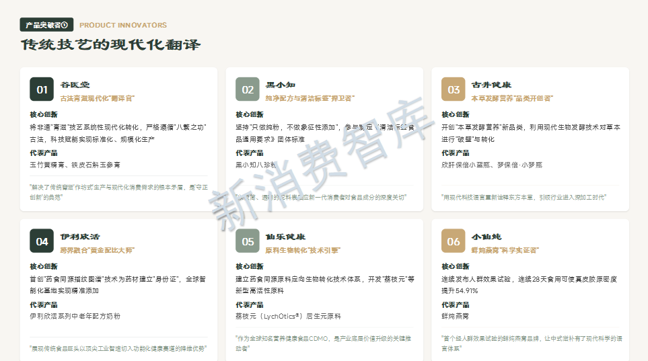Click the quote beginning 首个经人群效果试验
This screenshot has width=648, height=361.
click(532, 344)
